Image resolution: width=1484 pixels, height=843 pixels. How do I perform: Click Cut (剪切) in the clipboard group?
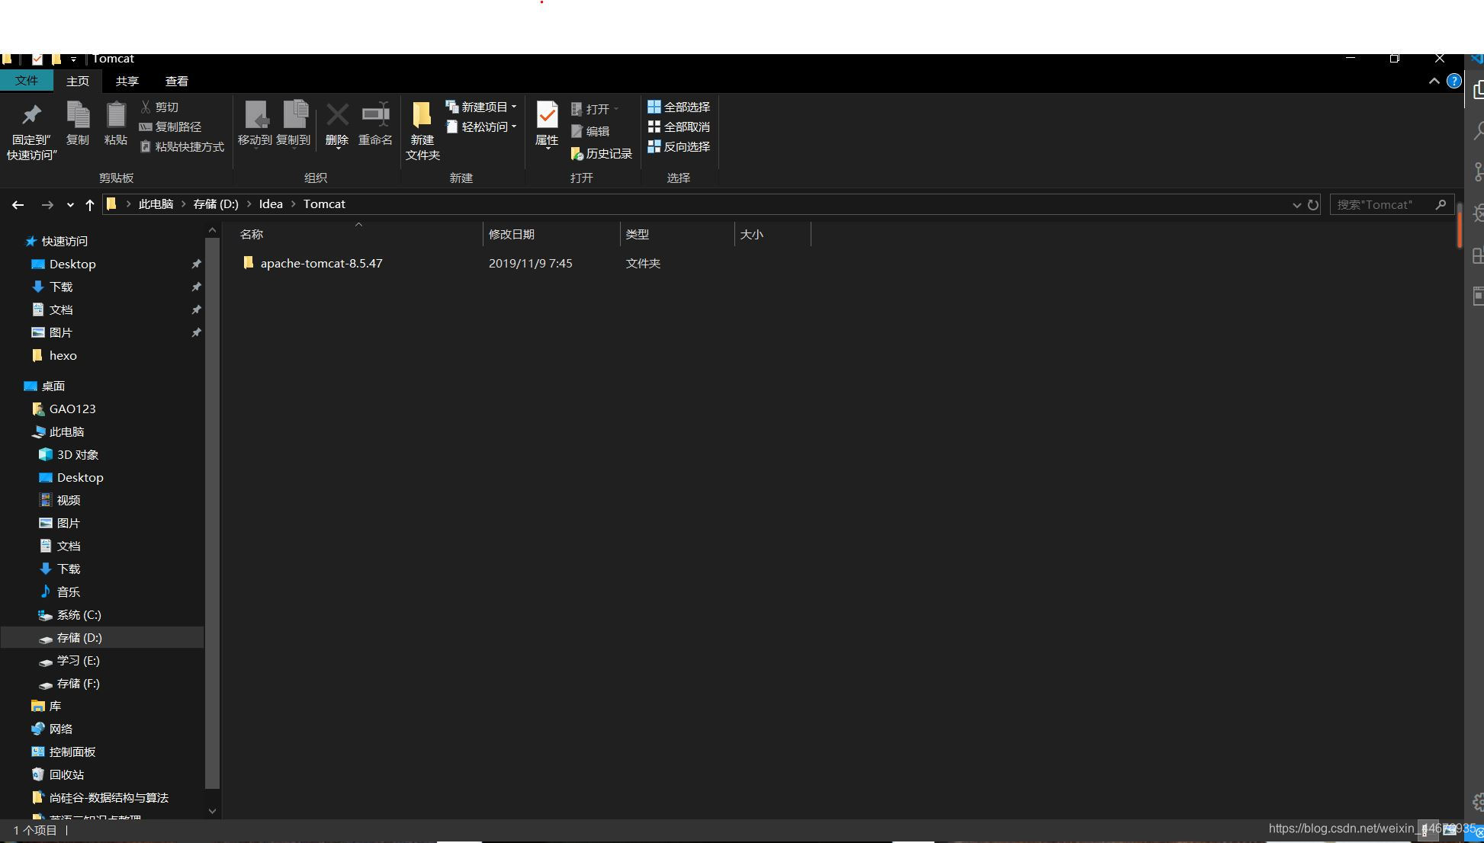pyautogui.click(x=159, y=107)
